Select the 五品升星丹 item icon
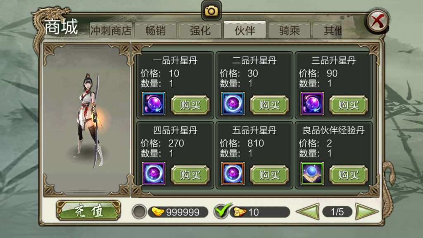423x238 pixels. point(233,174)
